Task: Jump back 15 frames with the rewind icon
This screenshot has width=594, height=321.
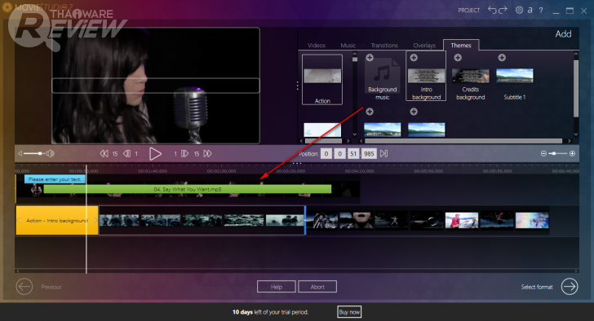Action: [x=104, y=153]
